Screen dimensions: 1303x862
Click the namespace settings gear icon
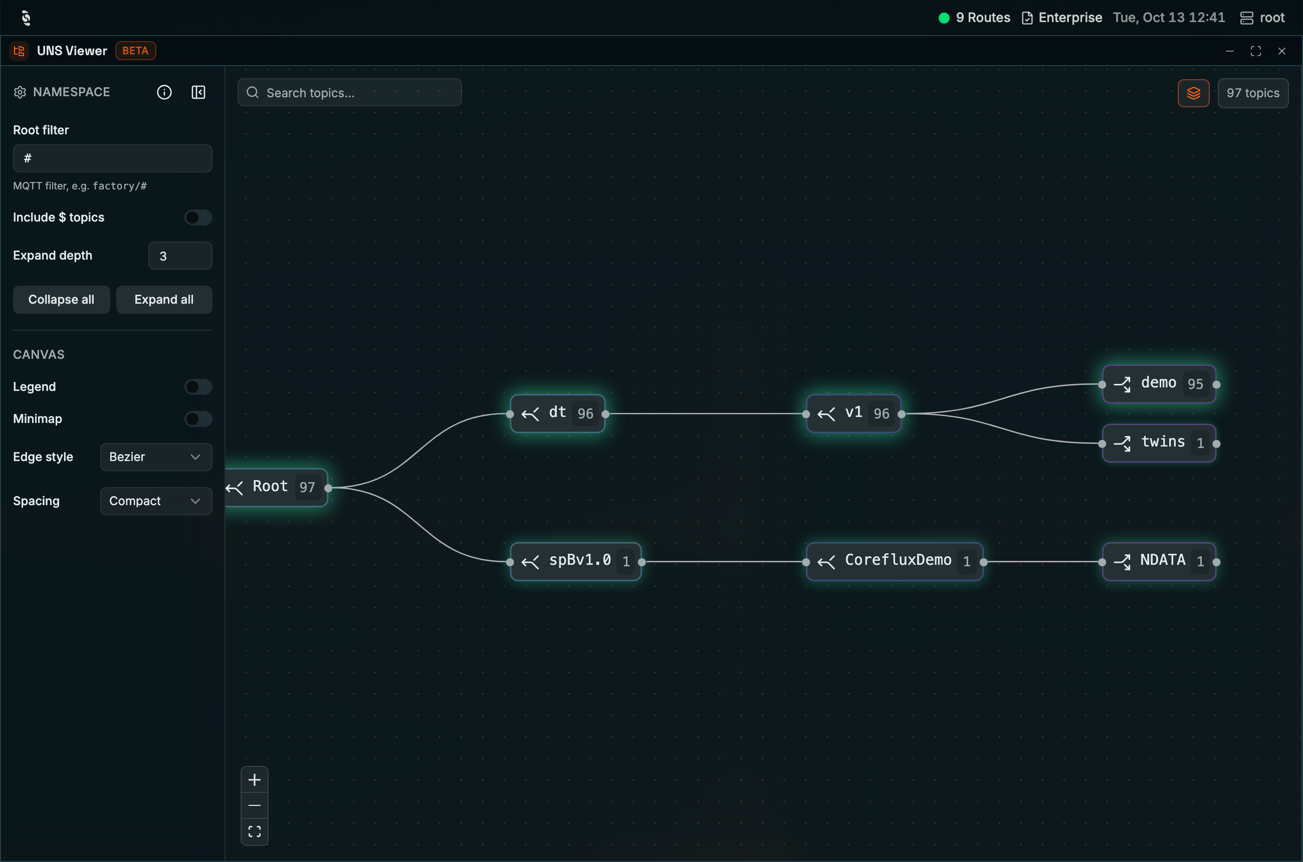[21, 92]
